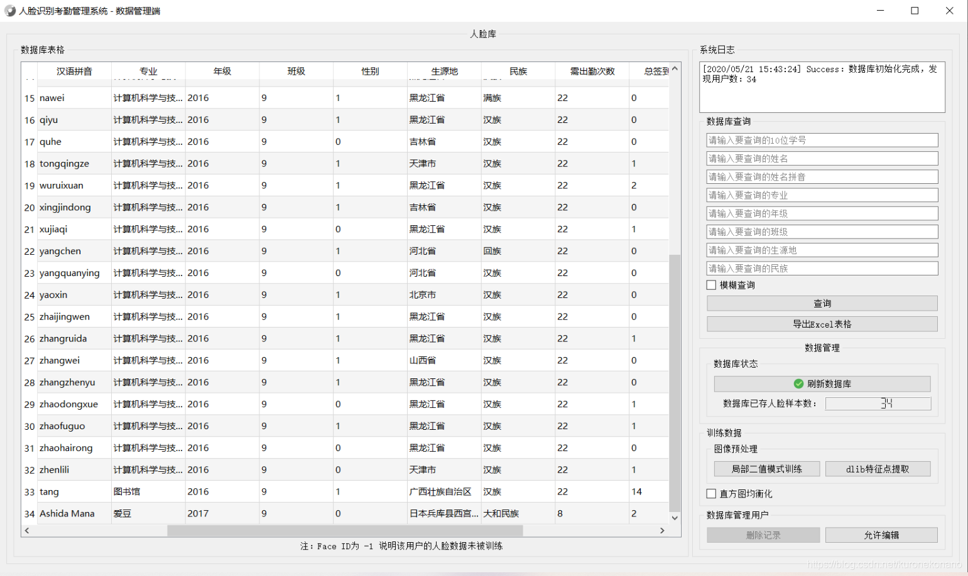The height and width of the screenshot is (576, 968).
Task: Click the horizontal table scrollbar thumb
Action: coord(345,531)
